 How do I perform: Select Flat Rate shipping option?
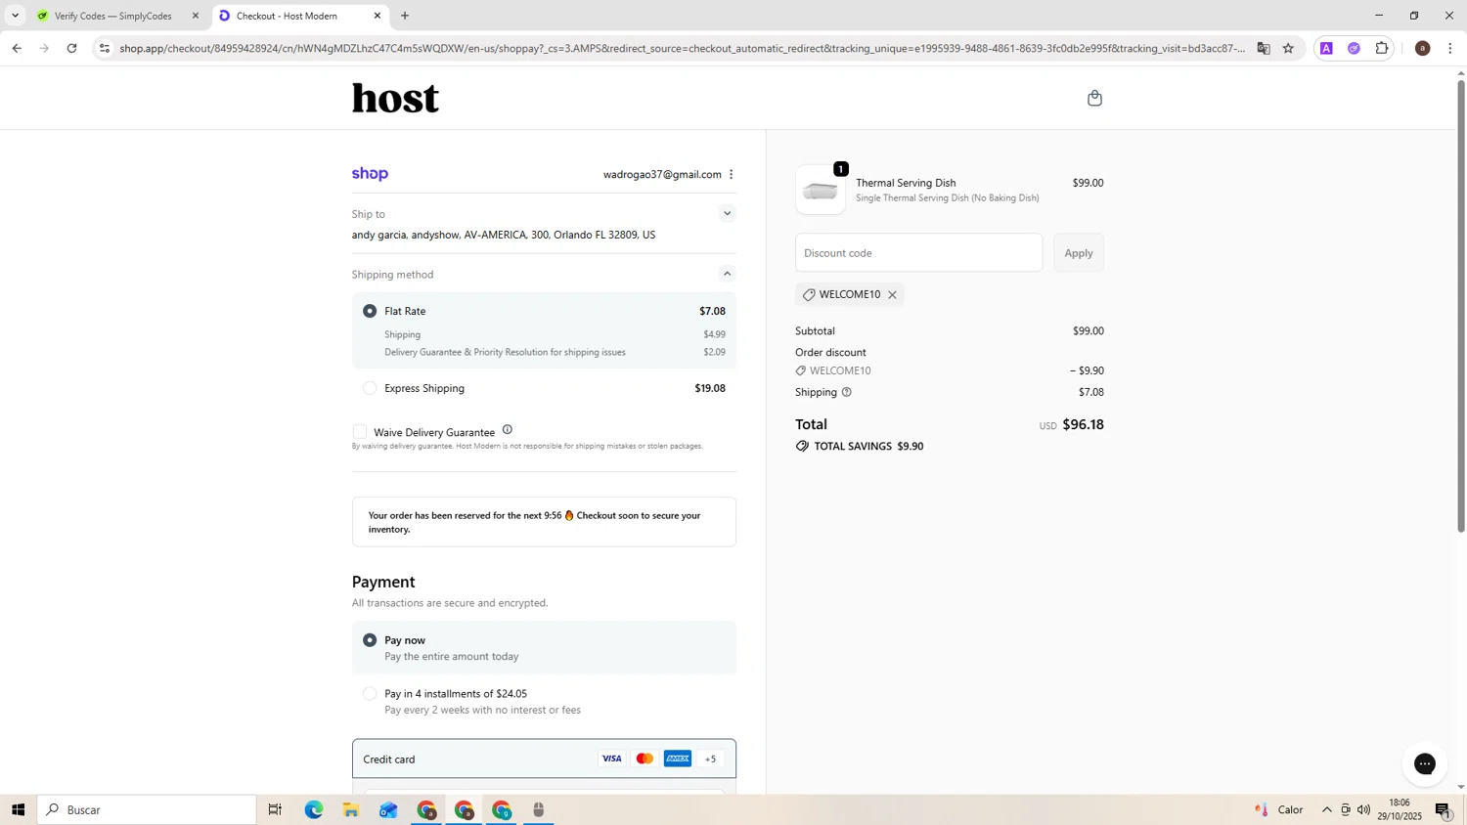[370, 311]
